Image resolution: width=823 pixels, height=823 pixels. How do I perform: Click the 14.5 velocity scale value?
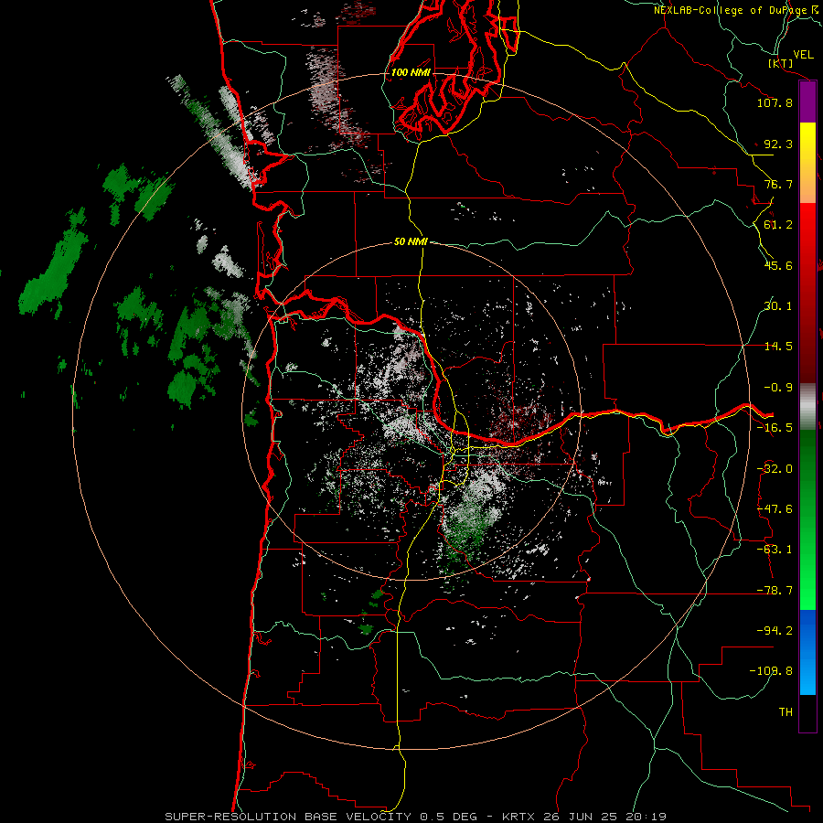[778, 347]
